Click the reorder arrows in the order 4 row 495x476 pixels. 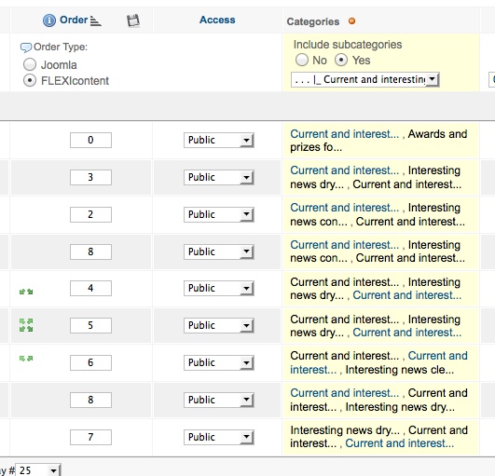pos(26,292)
